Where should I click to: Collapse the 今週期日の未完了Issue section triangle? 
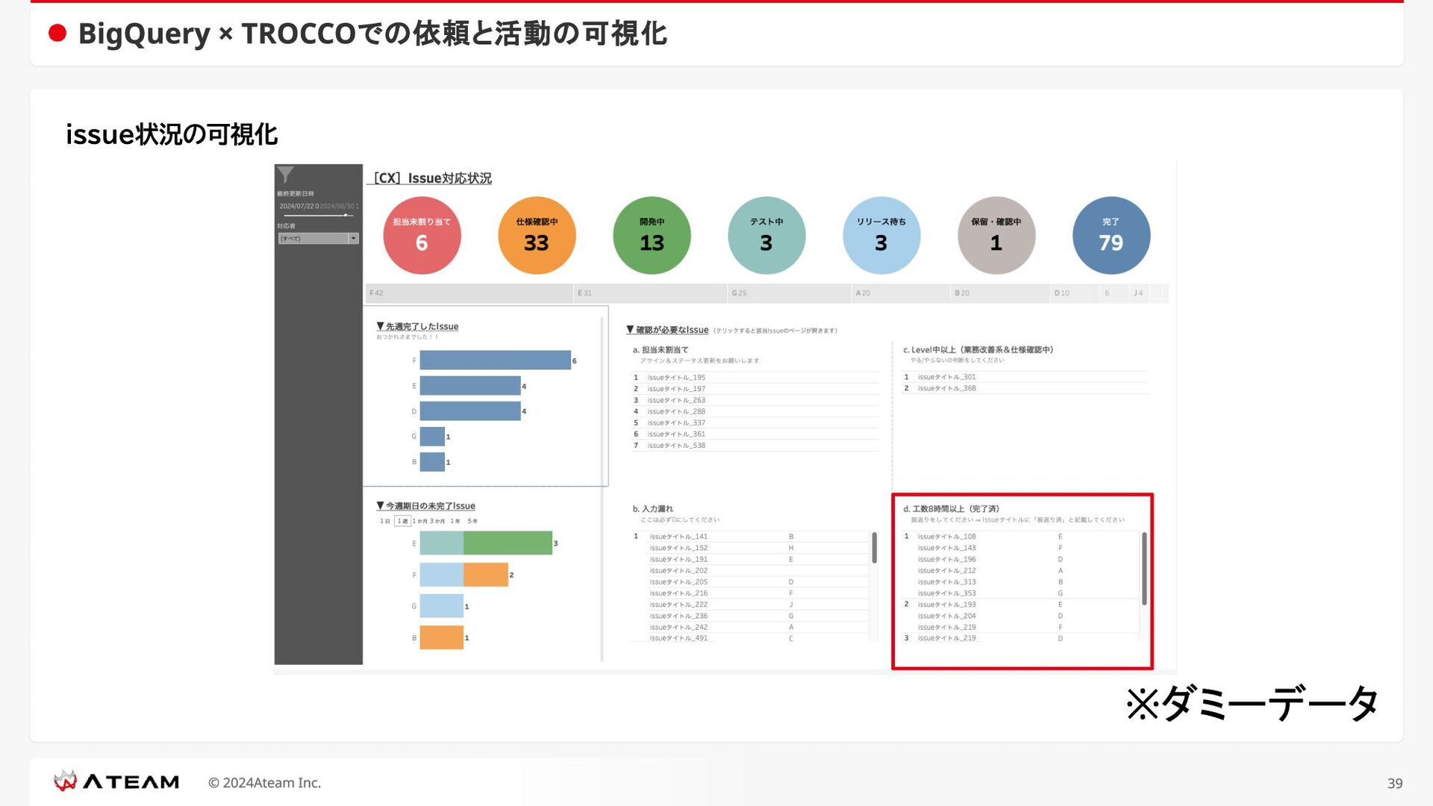point(381,506)
